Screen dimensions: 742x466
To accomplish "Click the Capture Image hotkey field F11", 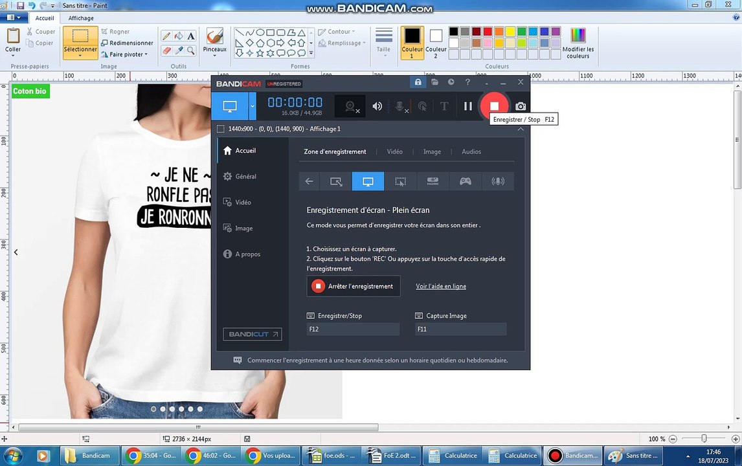I will pyautogui.click(x=461, y=329).
